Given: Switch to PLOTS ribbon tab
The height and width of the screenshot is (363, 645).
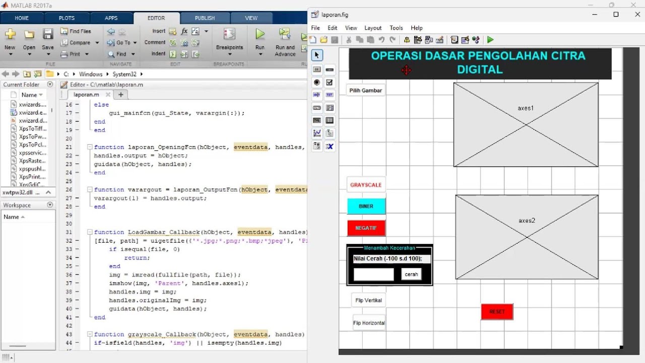Looking at the screenshot, I should pos(67,18).
